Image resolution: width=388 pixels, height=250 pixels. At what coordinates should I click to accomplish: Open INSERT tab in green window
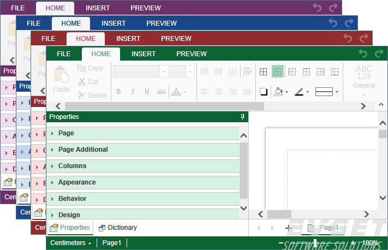(x=144, y=53)
